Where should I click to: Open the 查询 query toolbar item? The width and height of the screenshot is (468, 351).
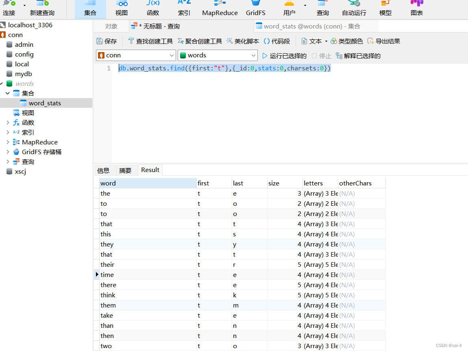(323, 9)
